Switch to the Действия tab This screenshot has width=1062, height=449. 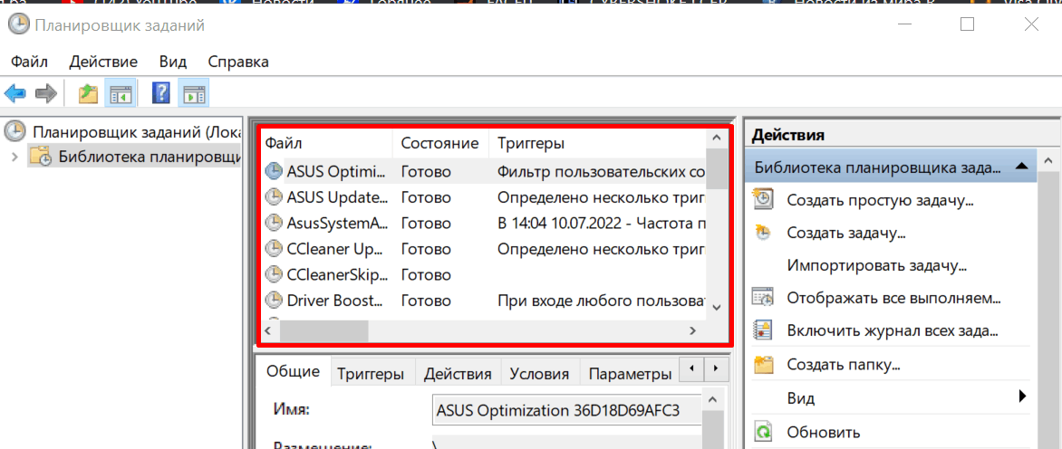(458, 374)
